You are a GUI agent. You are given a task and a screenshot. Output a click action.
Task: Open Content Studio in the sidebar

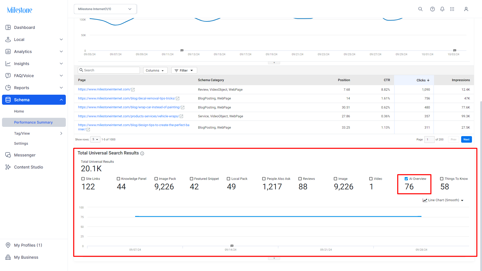[x=29, y=167]
